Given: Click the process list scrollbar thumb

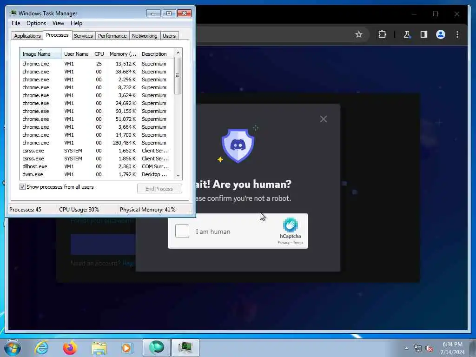Looking at the screenshot, I should point(178,75).
